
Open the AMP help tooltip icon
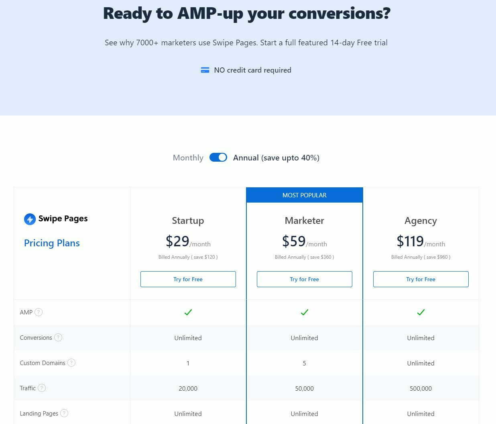(x=39, y=312)
